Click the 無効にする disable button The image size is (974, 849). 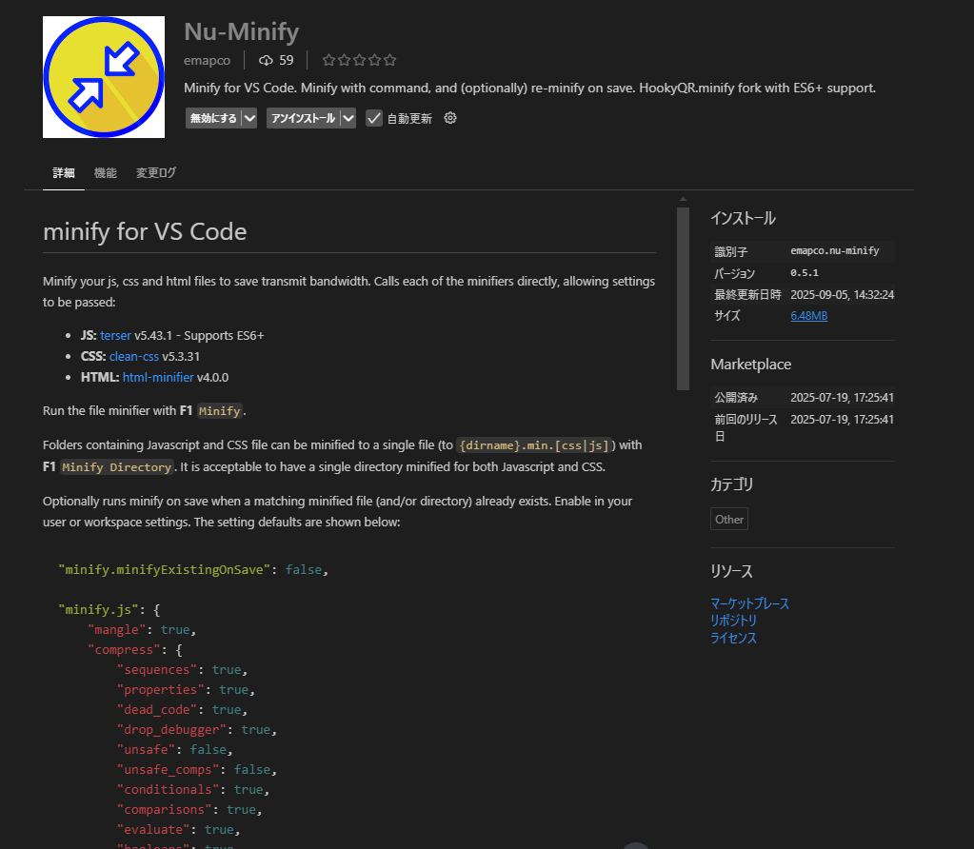pyautogui.click(x=213, y=118)
